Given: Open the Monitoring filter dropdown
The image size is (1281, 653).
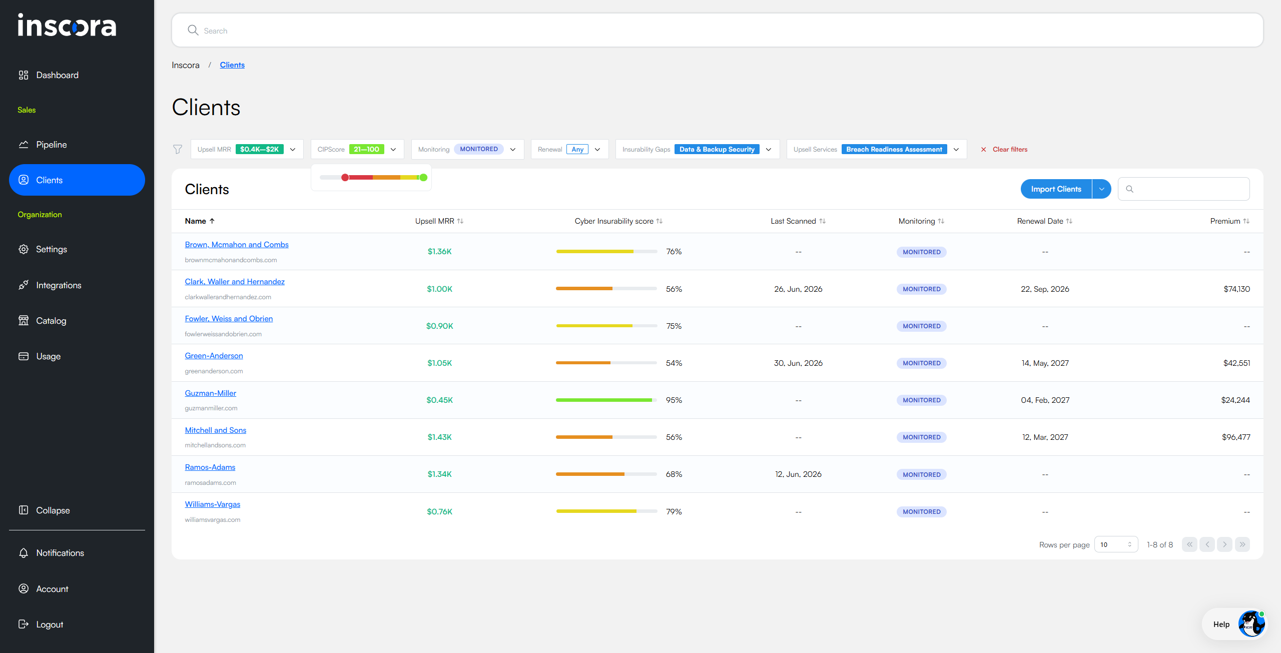Looking at the screenshot, I should pyautogui.click(x=468, y=149).
